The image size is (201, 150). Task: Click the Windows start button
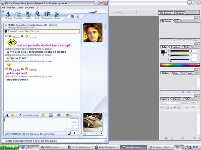(9, 147)
